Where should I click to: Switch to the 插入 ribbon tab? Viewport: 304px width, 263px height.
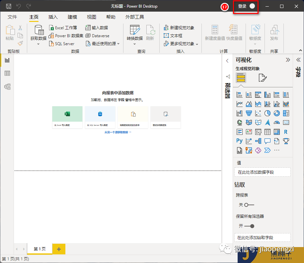53,17
